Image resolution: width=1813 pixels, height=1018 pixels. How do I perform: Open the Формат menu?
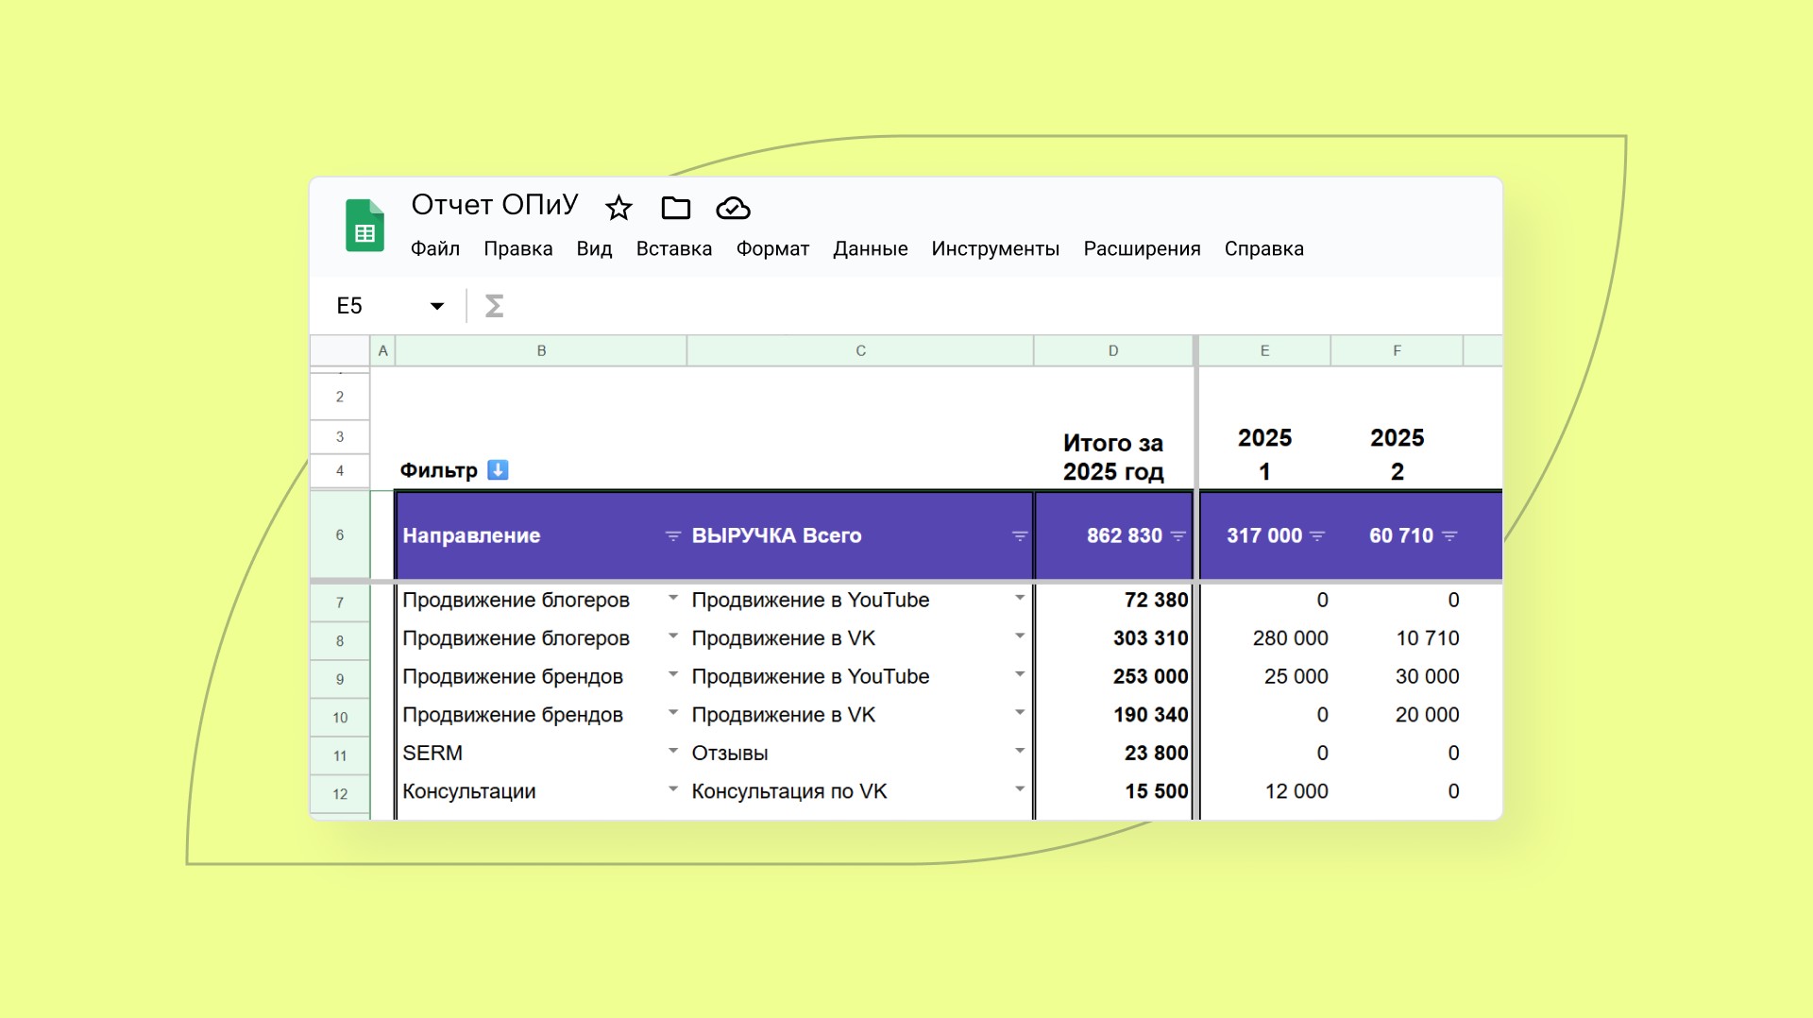click(x=772, y=248)
